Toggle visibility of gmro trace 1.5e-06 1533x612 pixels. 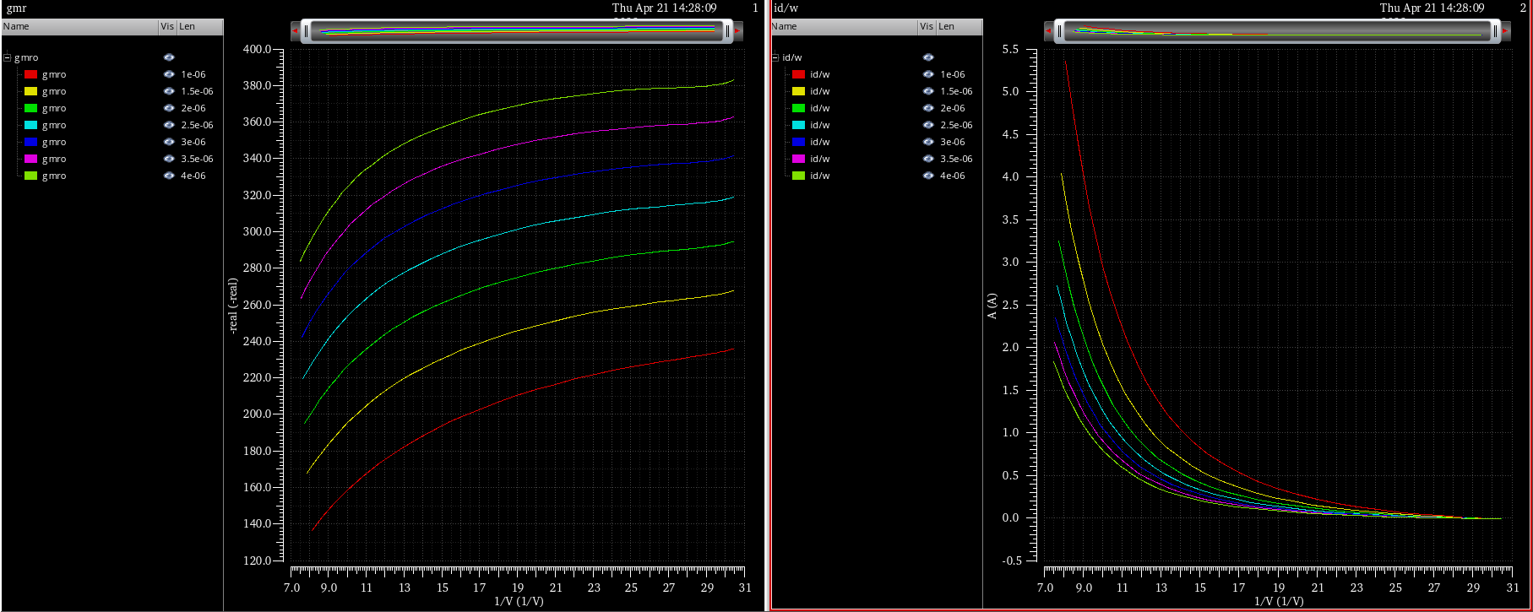point(169,91)
